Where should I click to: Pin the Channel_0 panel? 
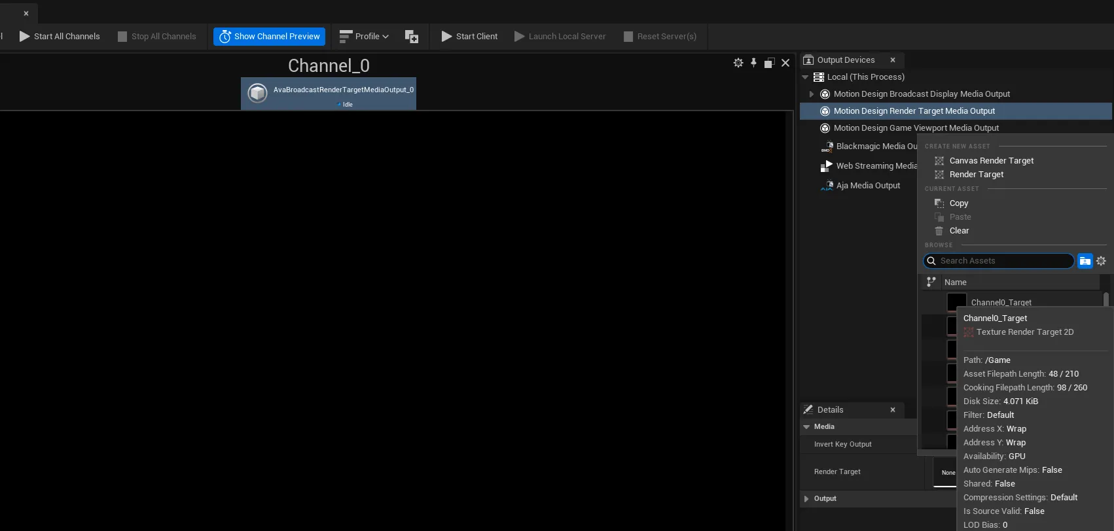753,63
